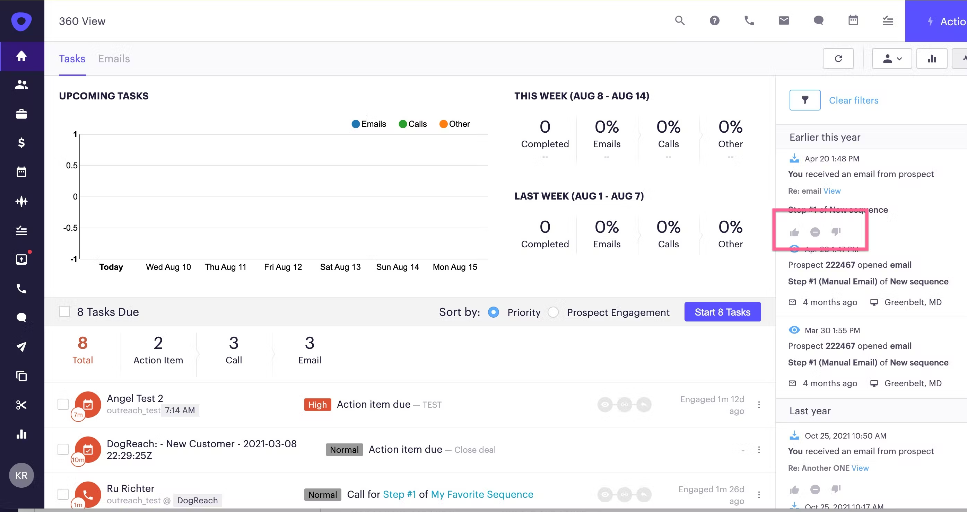967x512 pixels.
Task: Open the Opportunities dollar icon in sidebar
Action: click(x=21, y=143)
